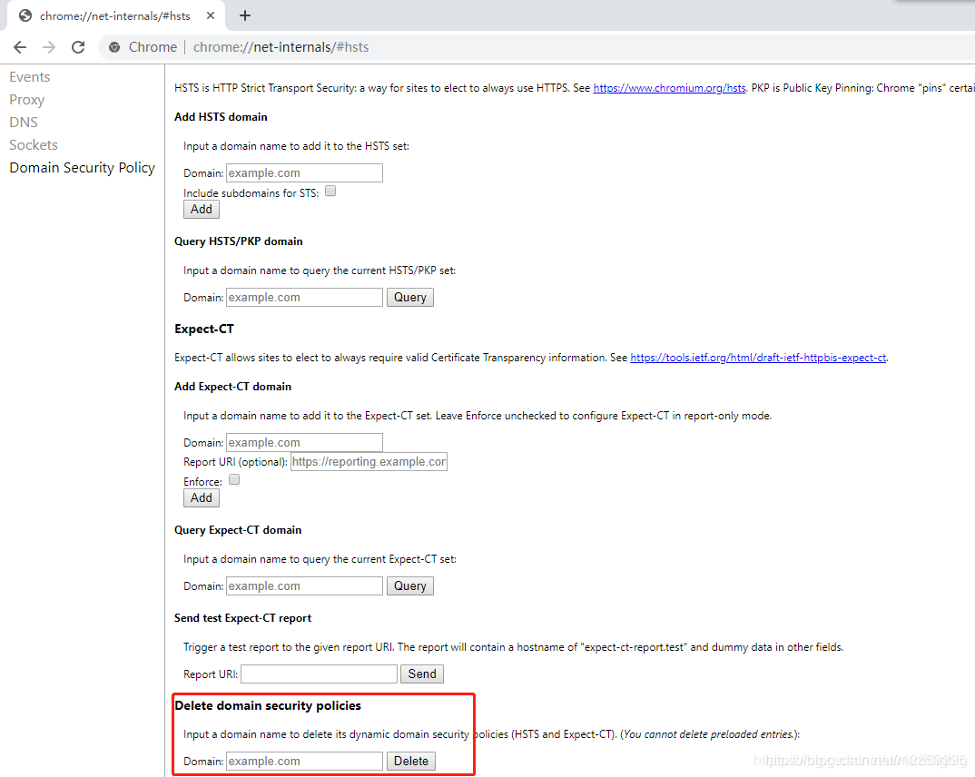Viewport: 975px width, 777px height.
Task: Close the chrome://net-internals/#hsts tab
Action: tap(211, 15)
